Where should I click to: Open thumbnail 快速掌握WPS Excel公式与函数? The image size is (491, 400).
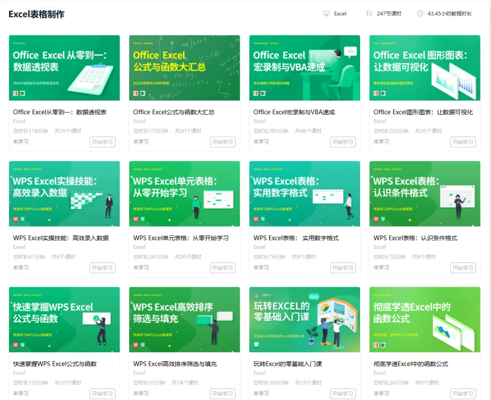[x=64, y=320]
